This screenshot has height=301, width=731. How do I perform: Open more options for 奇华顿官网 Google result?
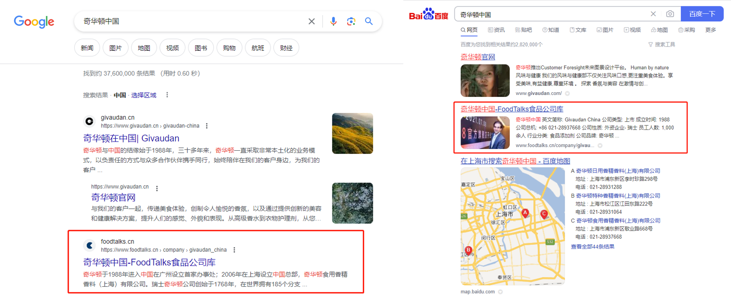157,188
